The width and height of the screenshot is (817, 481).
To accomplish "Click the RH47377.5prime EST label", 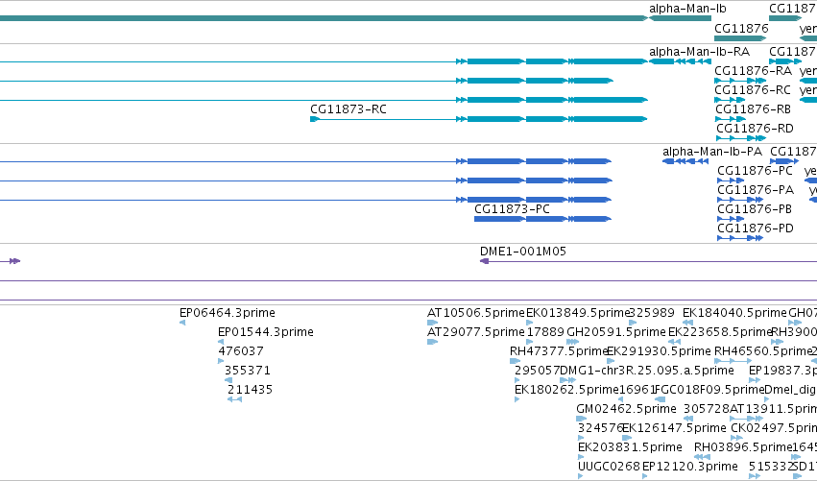I will click(559, 351).
